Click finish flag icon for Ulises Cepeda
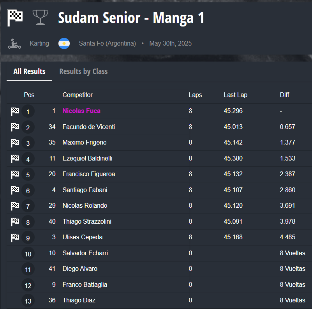The width and height of the screenshot is (312, 309). click(15, 237)
